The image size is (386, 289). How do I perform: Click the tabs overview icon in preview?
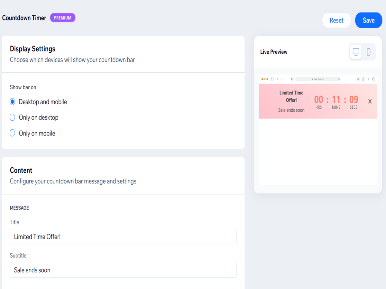click(373, 79)
